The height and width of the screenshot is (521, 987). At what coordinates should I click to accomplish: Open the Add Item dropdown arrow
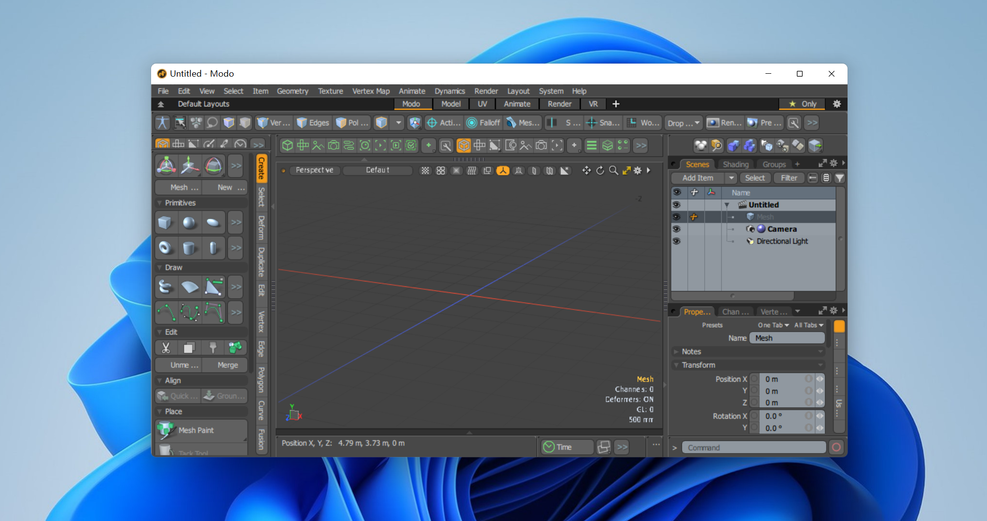[x=732, y=178]
